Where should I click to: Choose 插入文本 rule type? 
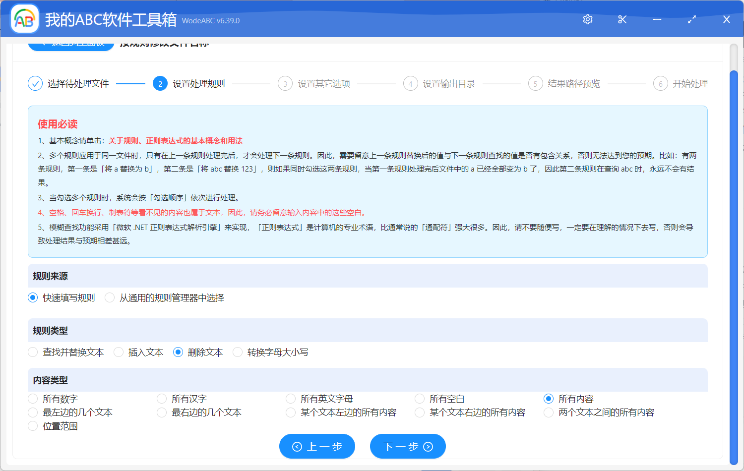pyautogui.click(x=118, y=352)
